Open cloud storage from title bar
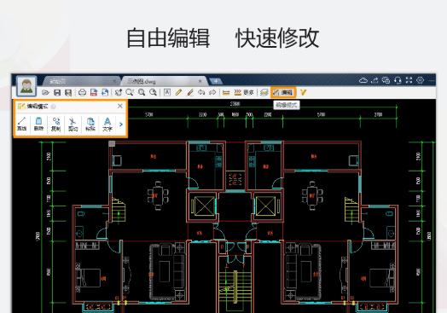This screenshot has height=313, width=447. click(x=363, y=80)
